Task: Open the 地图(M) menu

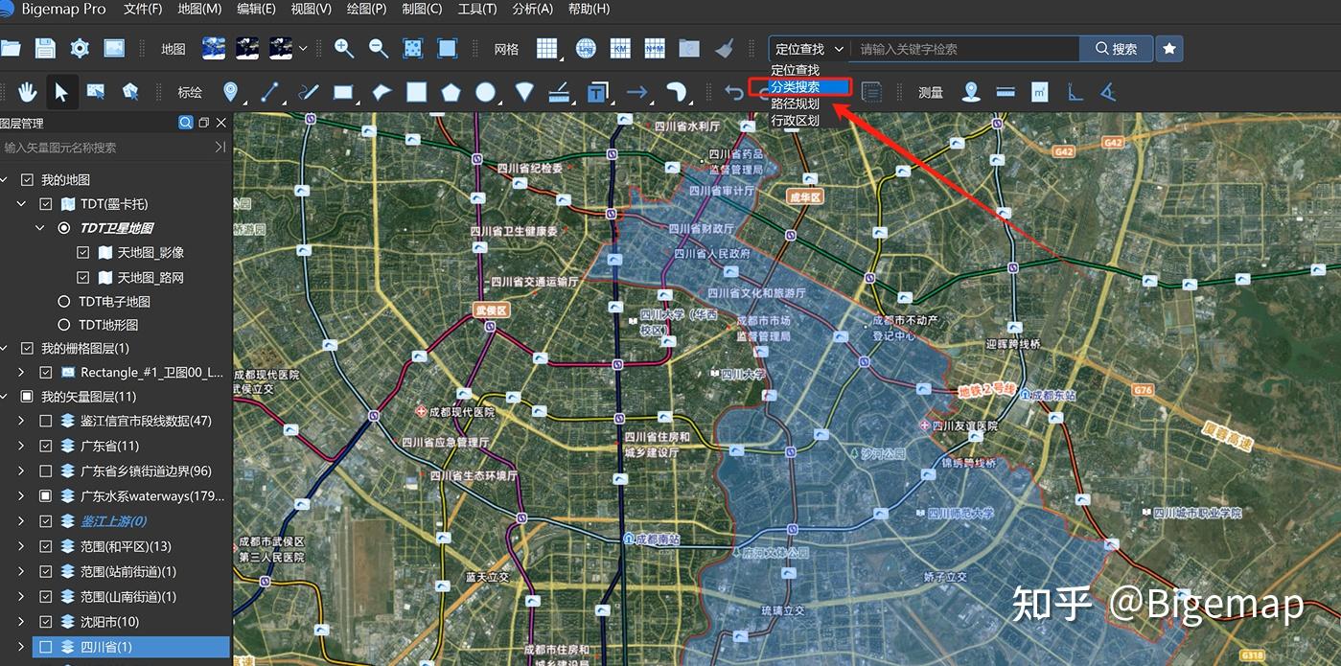Action: (x=199, y=9)
